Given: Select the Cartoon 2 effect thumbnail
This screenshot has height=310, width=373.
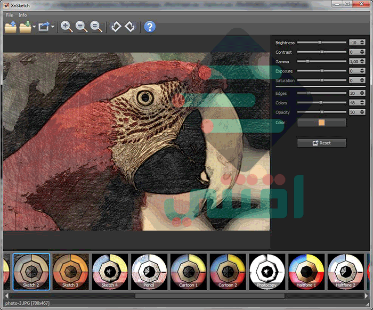Looking at the screenshot, I should coord(228,272).
